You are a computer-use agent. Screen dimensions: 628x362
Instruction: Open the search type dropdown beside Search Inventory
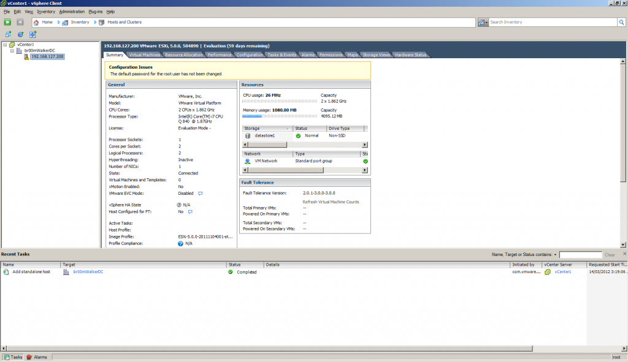[x=483, y=23]
